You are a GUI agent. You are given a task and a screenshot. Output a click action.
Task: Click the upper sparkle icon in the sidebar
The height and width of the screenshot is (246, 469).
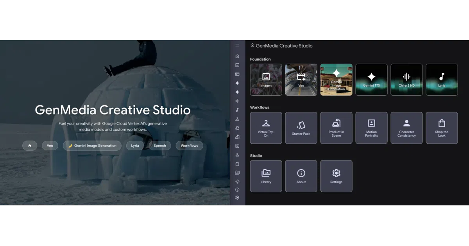click(x=237, y=83)
